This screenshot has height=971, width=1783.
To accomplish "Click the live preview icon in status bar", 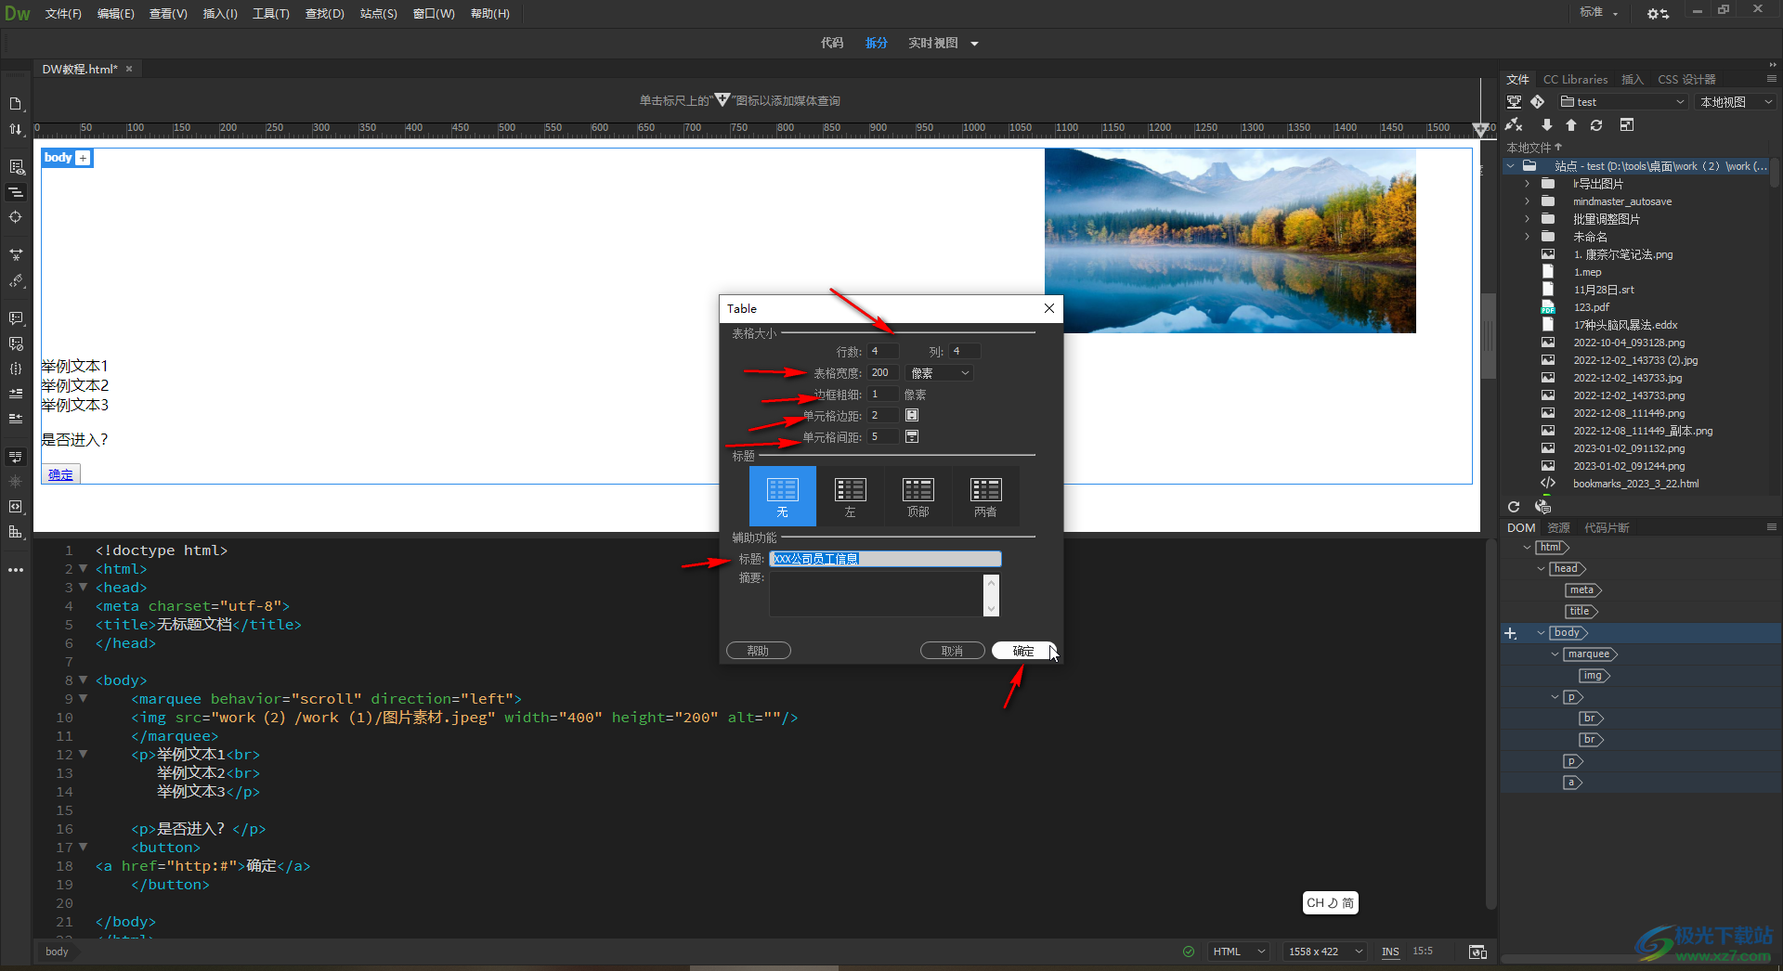I will 1477,952.
